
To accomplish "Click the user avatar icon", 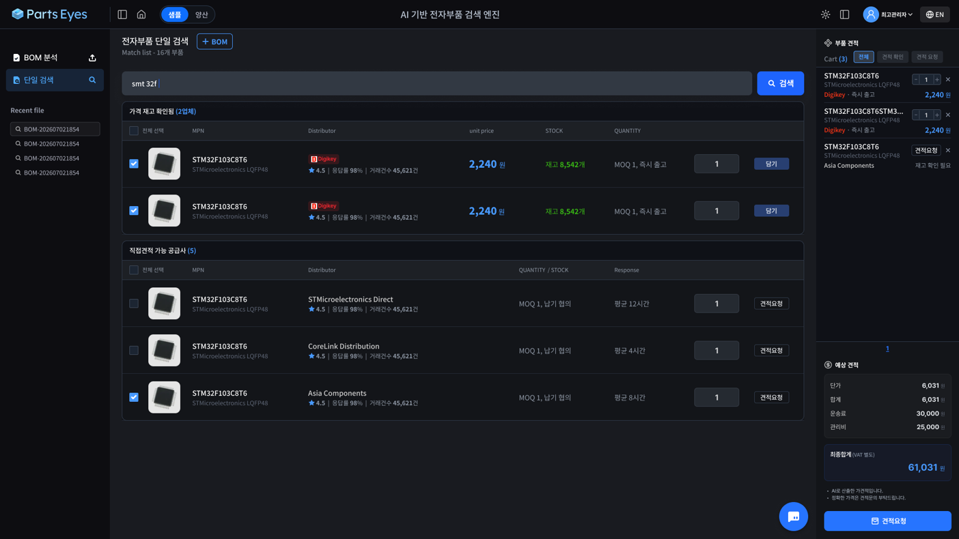I will pos(870,14).
